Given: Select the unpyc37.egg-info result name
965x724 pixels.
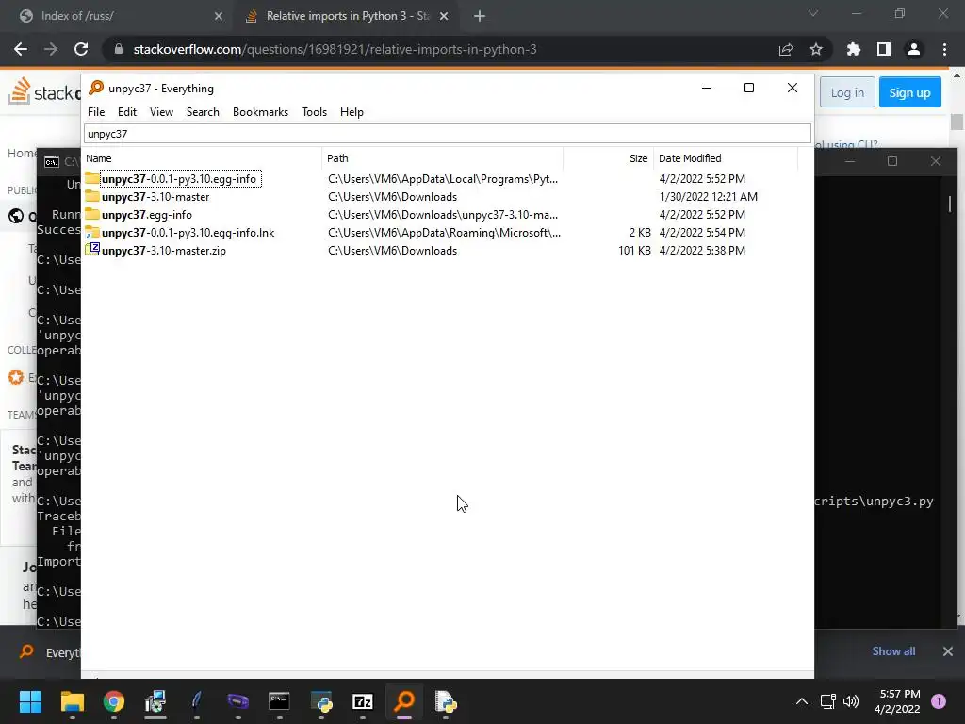Looking at the screenshot, I should point(147,215).
